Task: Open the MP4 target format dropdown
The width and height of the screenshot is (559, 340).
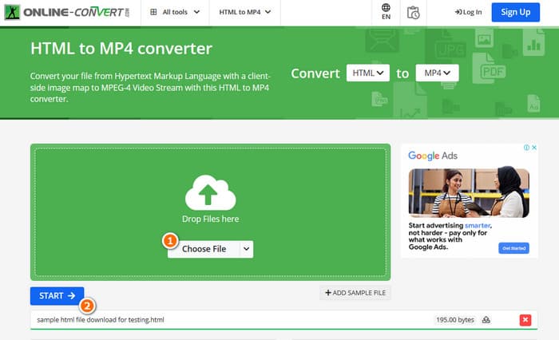Action: coord(438,73)
